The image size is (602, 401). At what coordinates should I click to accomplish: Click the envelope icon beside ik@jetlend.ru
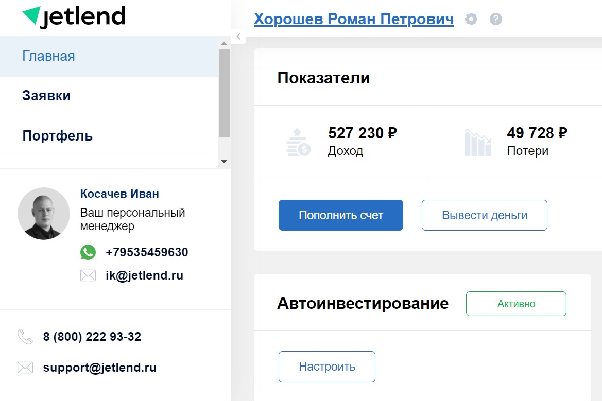(88, 275)
